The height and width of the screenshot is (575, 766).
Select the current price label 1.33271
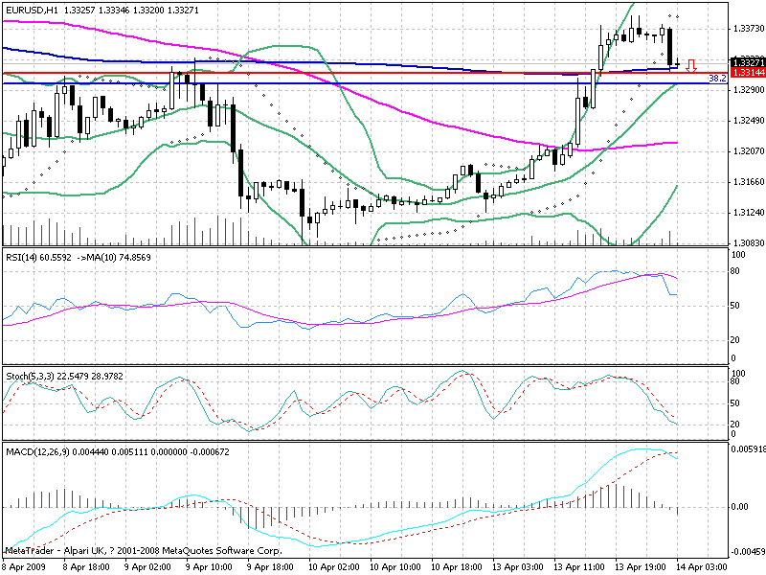click(x=748, y=62)
